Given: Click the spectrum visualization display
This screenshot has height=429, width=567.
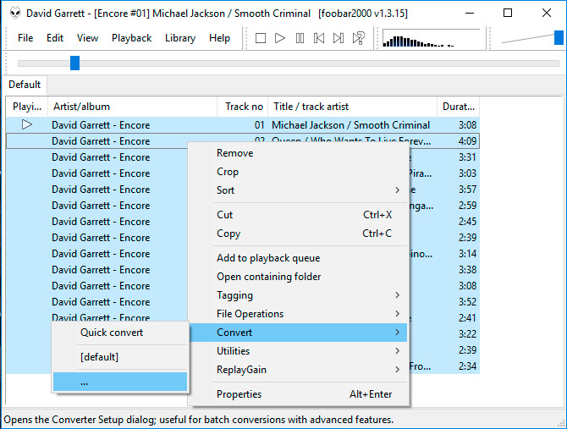Looking at the screenshot, I should point(431,38).
